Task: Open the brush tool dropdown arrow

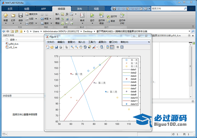Action: [97, 47]
